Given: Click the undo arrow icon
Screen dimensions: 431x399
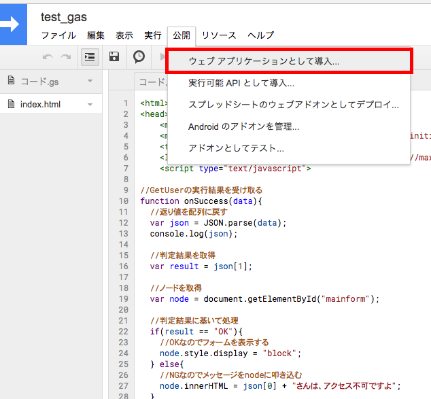Looking at the screenshot, I should pyautogui.click(x=48, y=57).
